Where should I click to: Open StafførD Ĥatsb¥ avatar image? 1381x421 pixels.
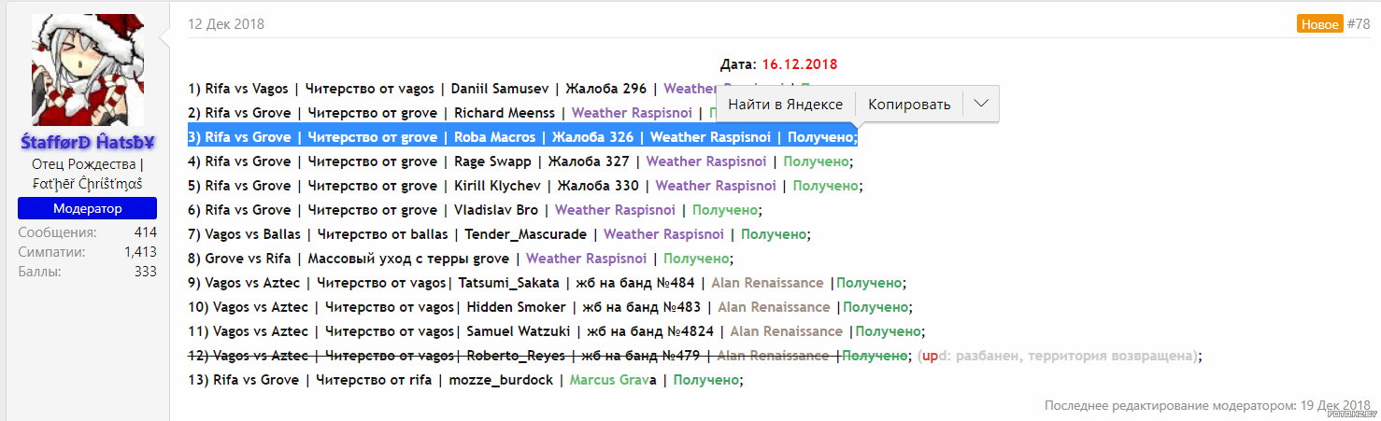click(x=88, y=70)
